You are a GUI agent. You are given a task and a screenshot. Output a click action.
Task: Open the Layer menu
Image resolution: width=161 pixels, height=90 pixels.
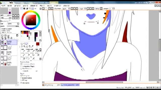tap(25, 6)
